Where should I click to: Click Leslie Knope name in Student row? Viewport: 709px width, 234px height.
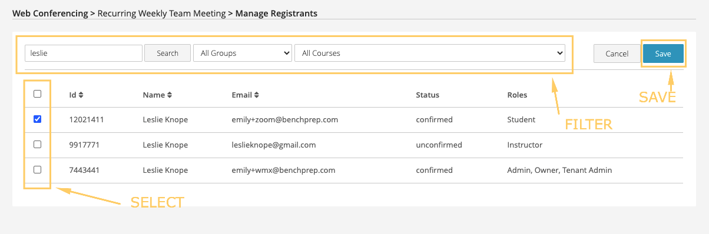[x=165, y=119]
